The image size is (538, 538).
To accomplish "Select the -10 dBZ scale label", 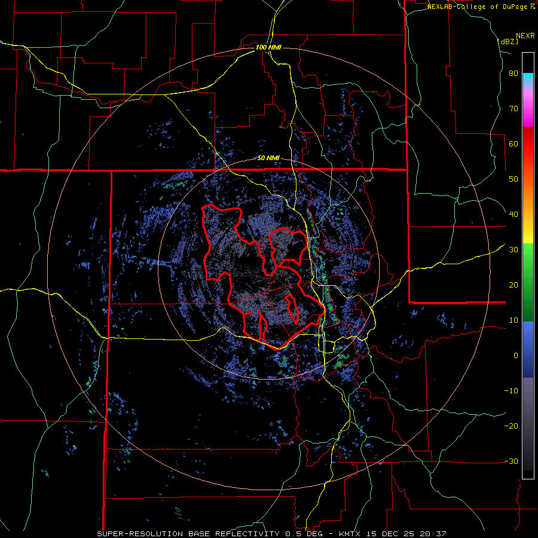I will 511,391.
